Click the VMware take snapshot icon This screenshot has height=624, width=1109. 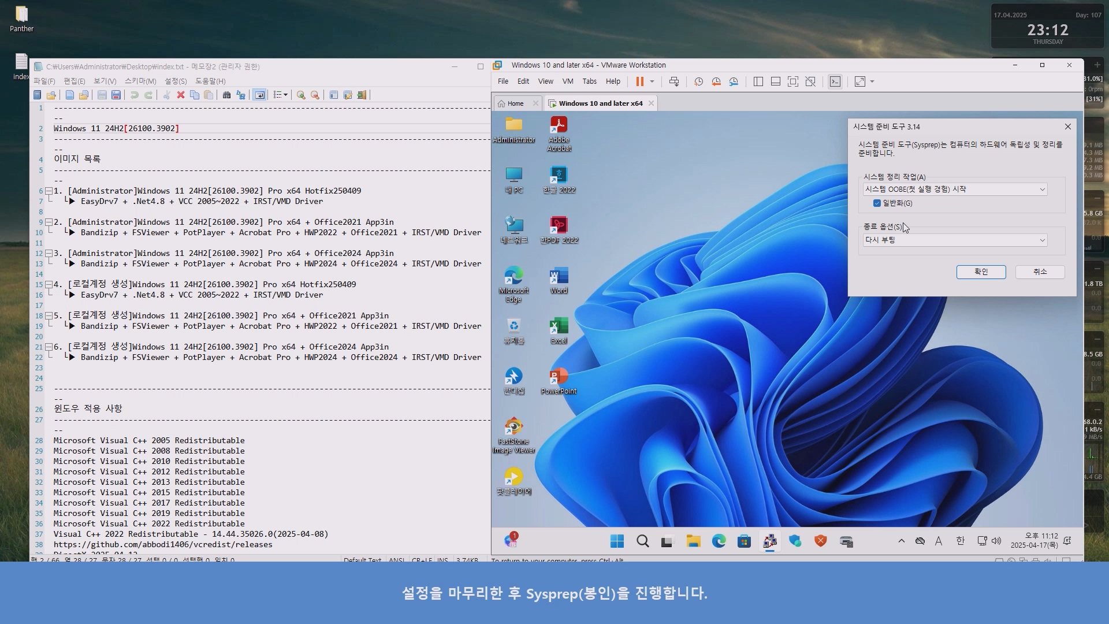coord(698,81)
